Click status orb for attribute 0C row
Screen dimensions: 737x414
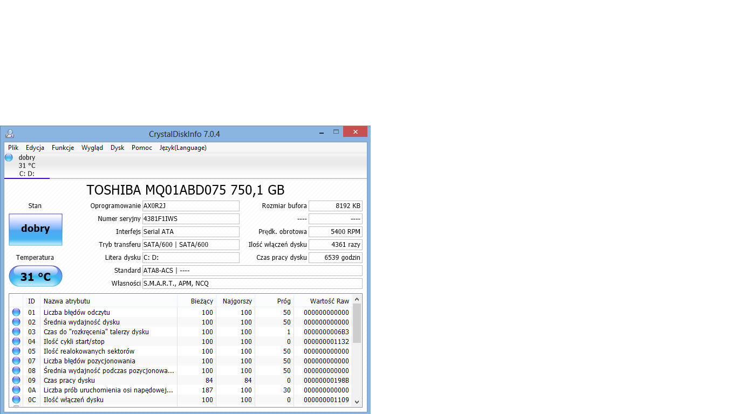pos(16,399)
